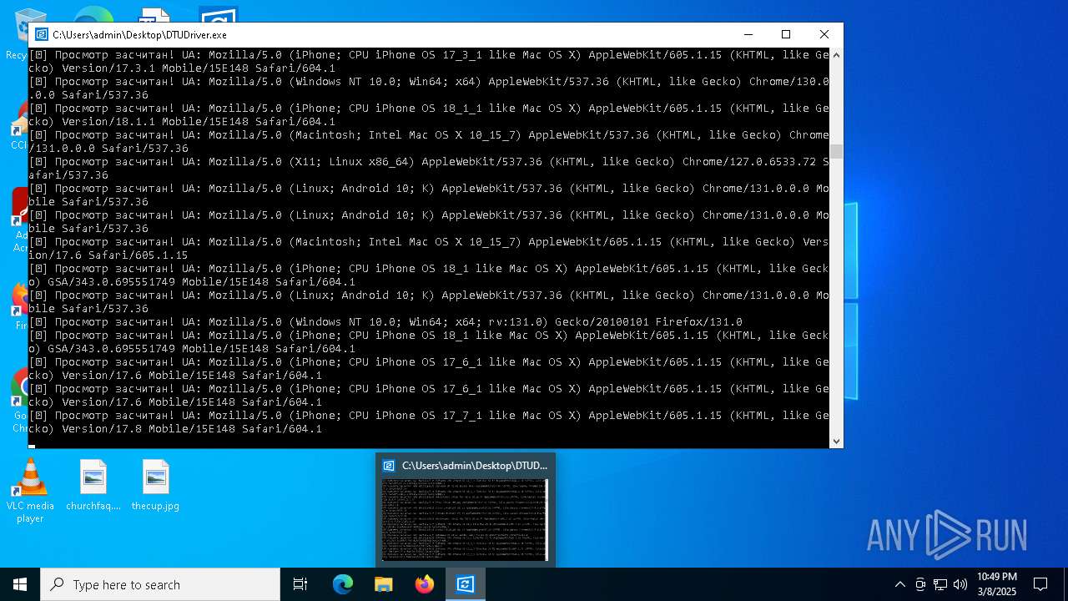Open the Windows Start menu

point(20,584)
